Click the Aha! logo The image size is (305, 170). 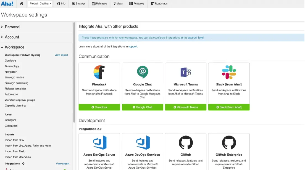click(x=7, y=4)
